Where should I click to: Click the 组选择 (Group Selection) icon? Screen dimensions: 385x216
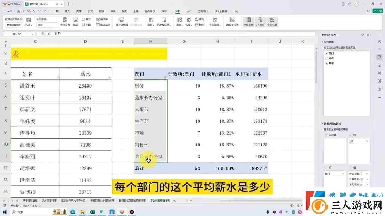click(x=102, y=19)
